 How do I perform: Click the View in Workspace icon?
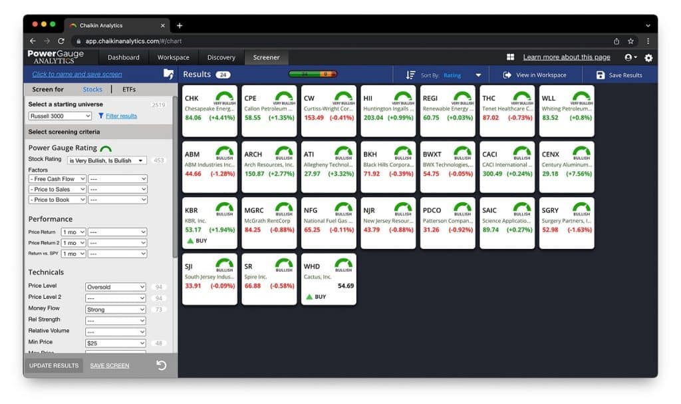point(507,75)
